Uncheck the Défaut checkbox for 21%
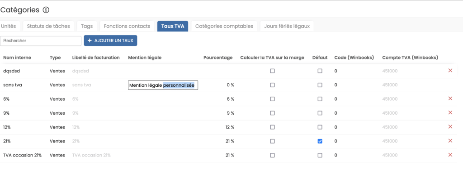The height and width of the screenshot is (170, 463). 320,141
